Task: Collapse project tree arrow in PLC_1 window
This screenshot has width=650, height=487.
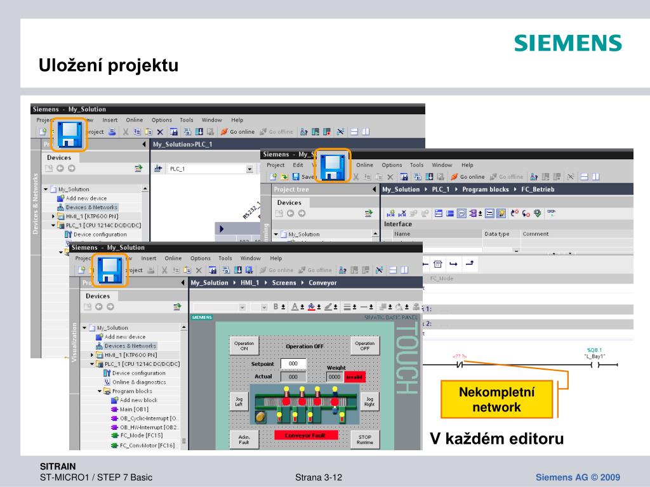Action: coord(144,144)
